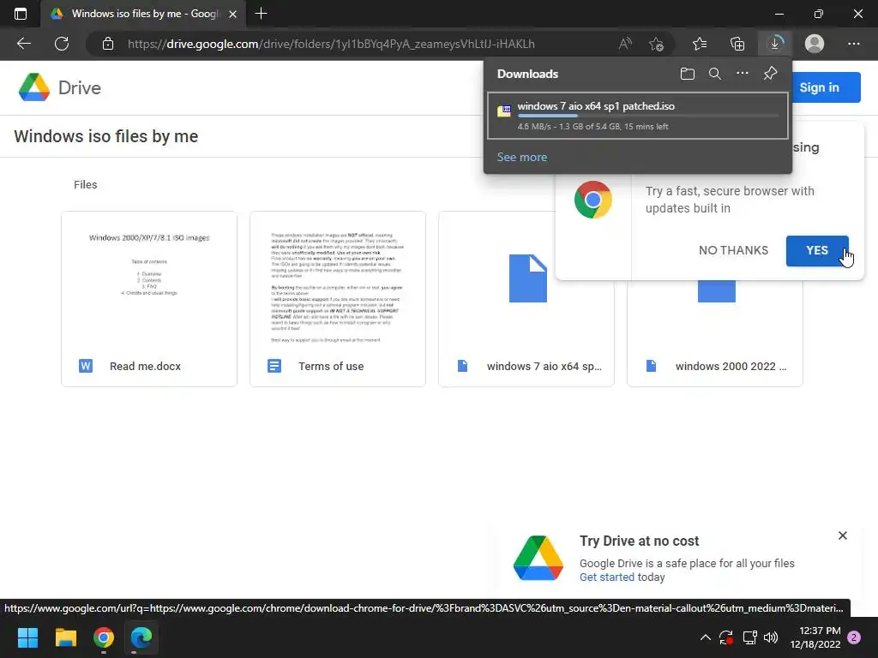Open the clock showing 12:37 PM
The width and height of the screenshot is (878, 658).
[x=815, y=637]
